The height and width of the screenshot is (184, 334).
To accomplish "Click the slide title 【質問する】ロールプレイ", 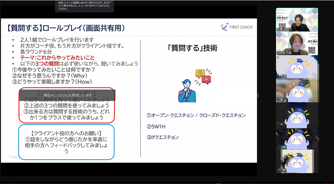I will [x=65, y=28].
